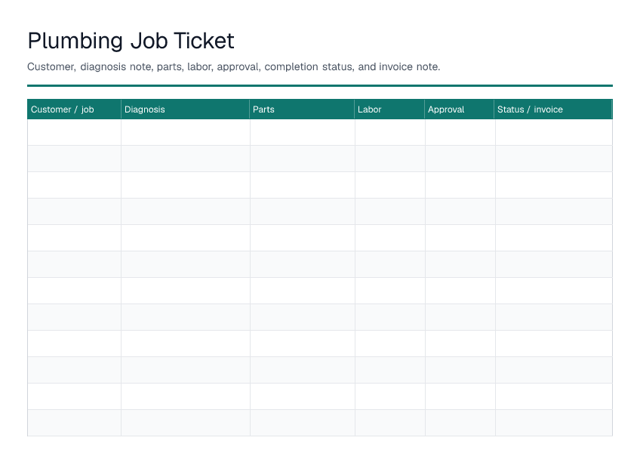Viewport: 640px width, 453px height.
Task: Click the 'Plumbing Job Ticket' title
Action: 131,41
